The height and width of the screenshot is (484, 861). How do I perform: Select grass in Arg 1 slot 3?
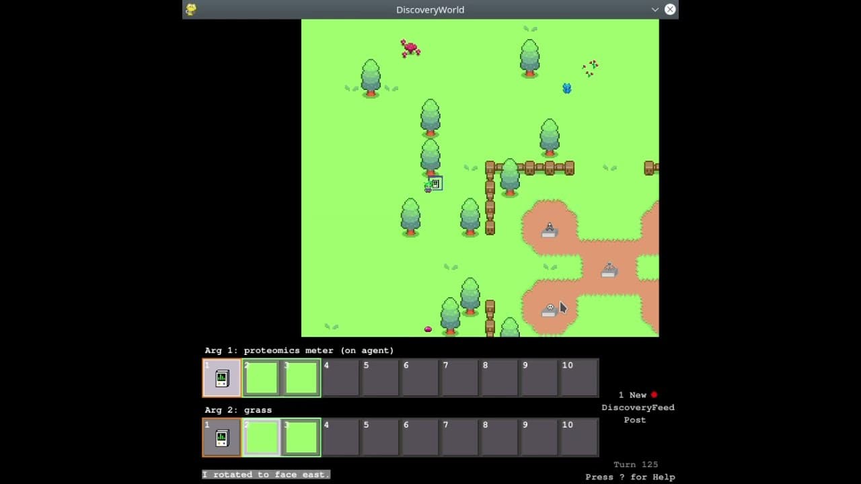[301, 378]
